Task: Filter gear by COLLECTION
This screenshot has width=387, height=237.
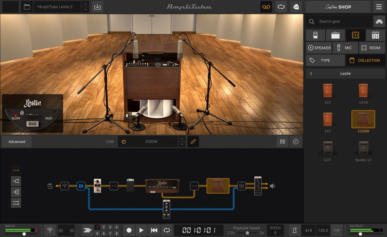Action: tap(365, 60)
